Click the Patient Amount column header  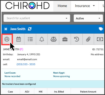(x=88, y=92)
